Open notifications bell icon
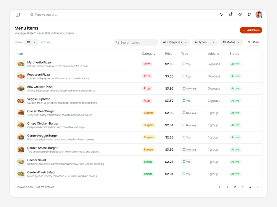 pos(231,14)
